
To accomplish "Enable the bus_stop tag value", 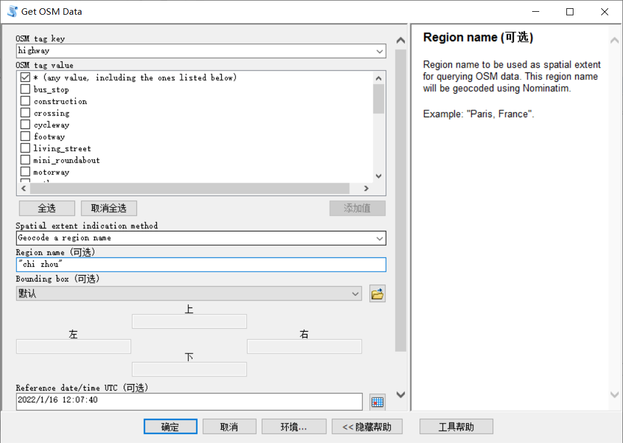I will 24,89.
